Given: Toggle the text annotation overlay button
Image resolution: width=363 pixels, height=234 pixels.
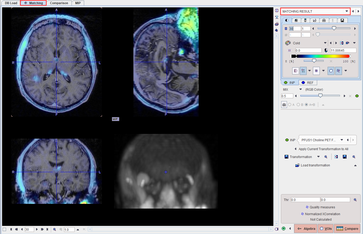Looking at the screenshot, I should pos(339,71).
